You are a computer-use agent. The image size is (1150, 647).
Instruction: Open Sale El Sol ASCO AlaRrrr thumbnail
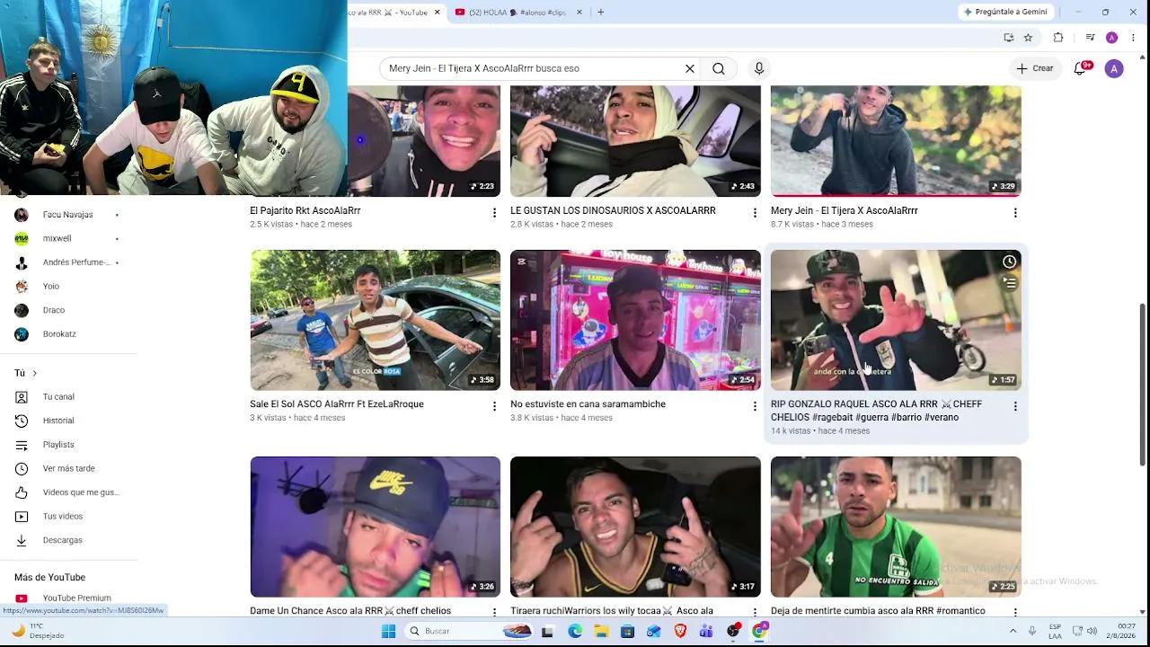[x=376, y=320]
